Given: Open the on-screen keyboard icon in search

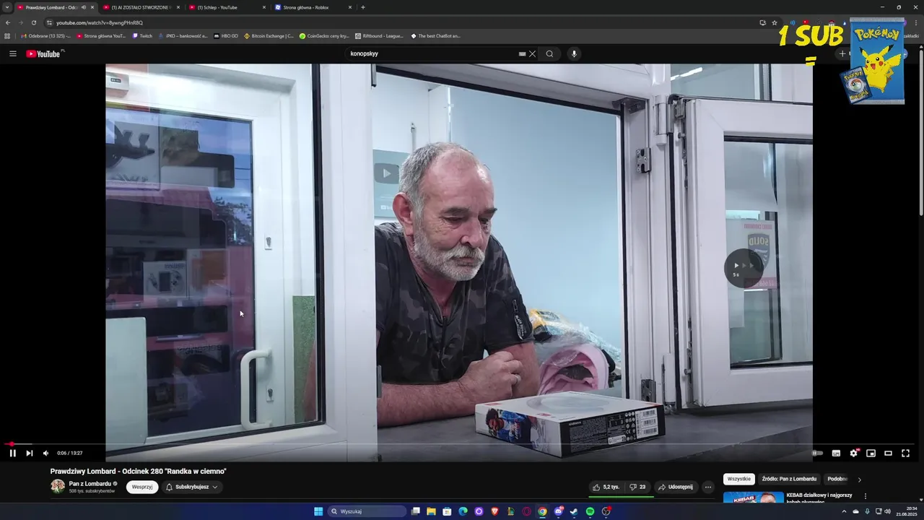Looking at the screenshot, I should (x=522, y=53).
